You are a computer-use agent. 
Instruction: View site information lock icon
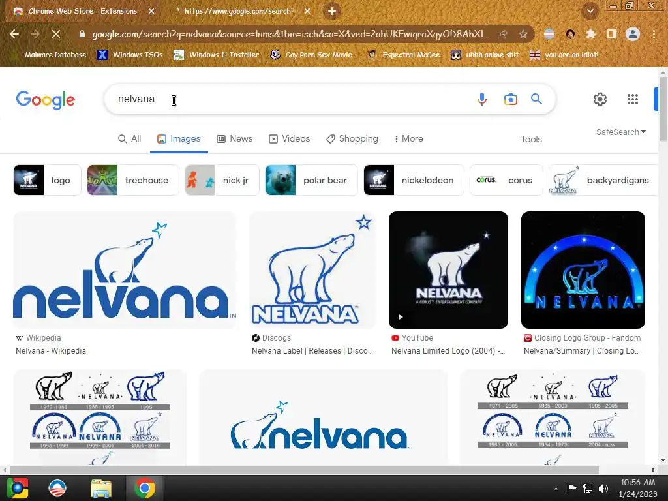(82, 34)
